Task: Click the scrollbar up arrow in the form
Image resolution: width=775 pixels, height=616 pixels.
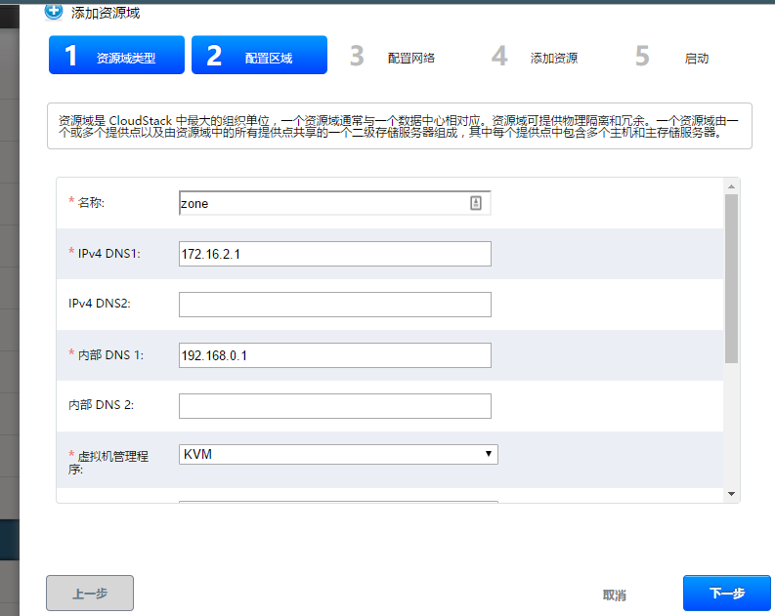Action: [x=731, y=185]
